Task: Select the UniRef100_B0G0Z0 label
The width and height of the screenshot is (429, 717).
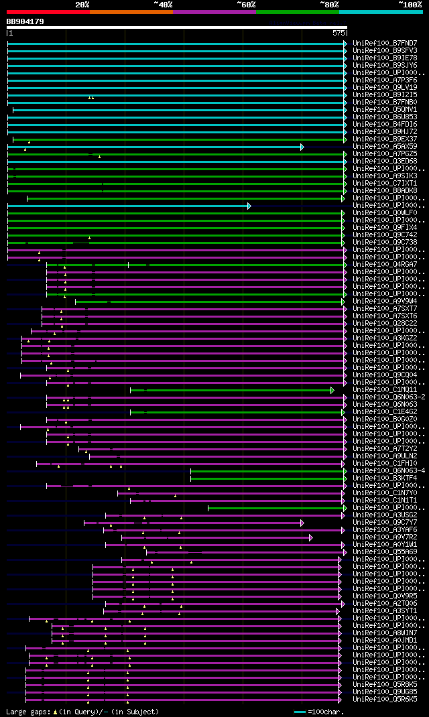Action: pos(385,419)
